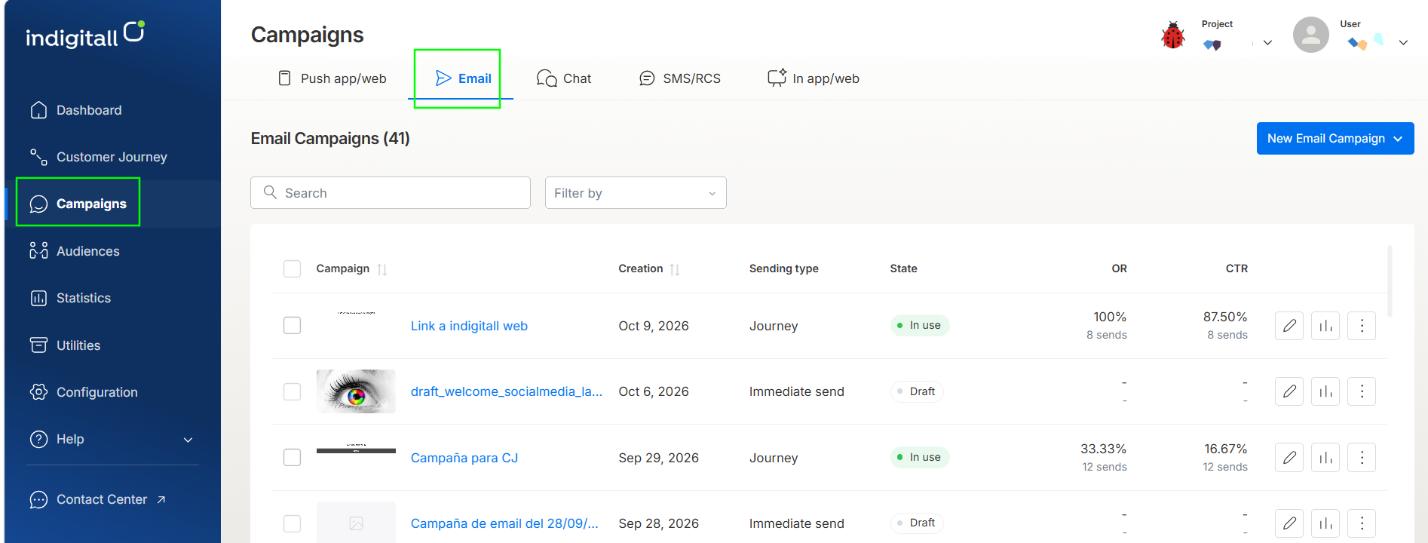The width and height of the screenshot is (1428, 543).
Task: Expand the User menu chevron
Action: 1403,43
